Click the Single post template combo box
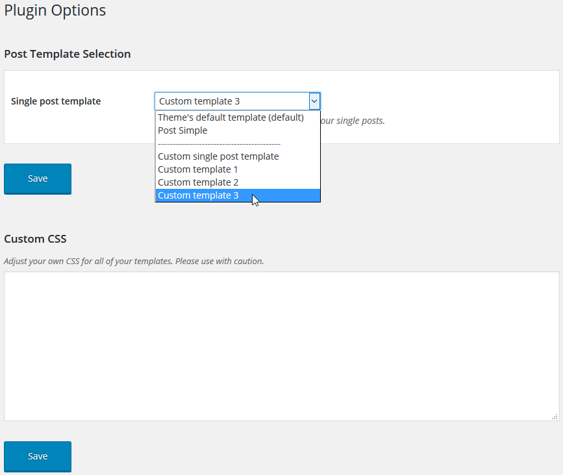The image size is (563, 475). tap(231, 101)
